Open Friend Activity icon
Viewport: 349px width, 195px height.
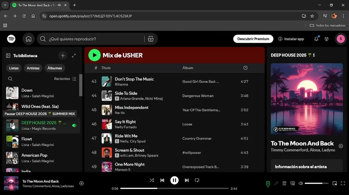[x=326, y=39]
